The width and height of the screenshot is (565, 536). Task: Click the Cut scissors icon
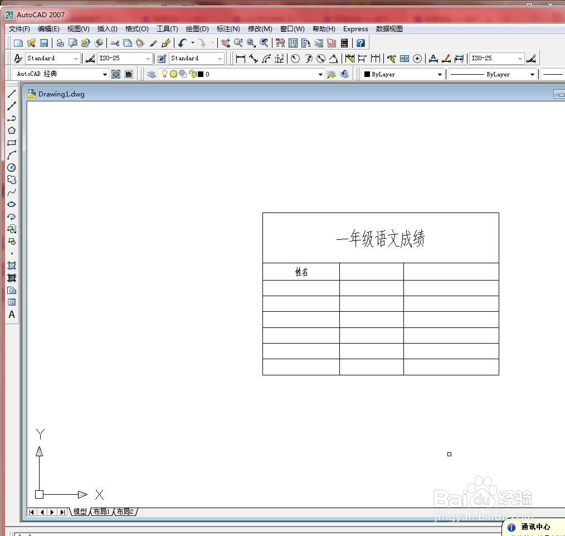115,44
